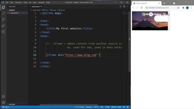Click the editor minimap
The height and width of the screenshot is (109, 194).
tap(125, 13)
